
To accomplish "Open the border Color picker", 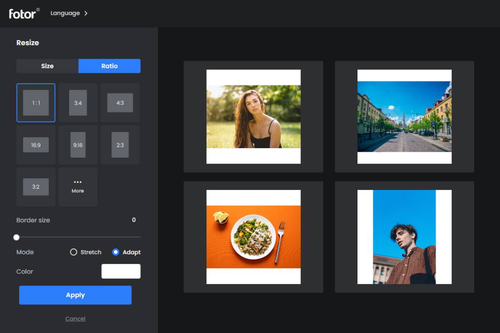I will coord(121,271).
